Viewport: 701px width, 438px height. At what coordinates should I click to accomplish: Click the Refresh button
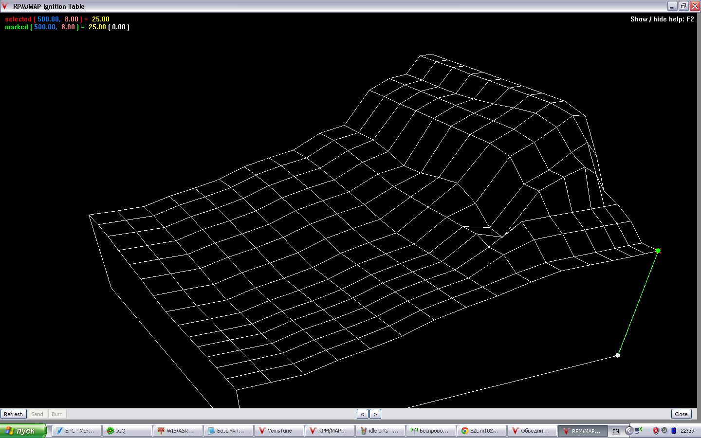[13, 414]
